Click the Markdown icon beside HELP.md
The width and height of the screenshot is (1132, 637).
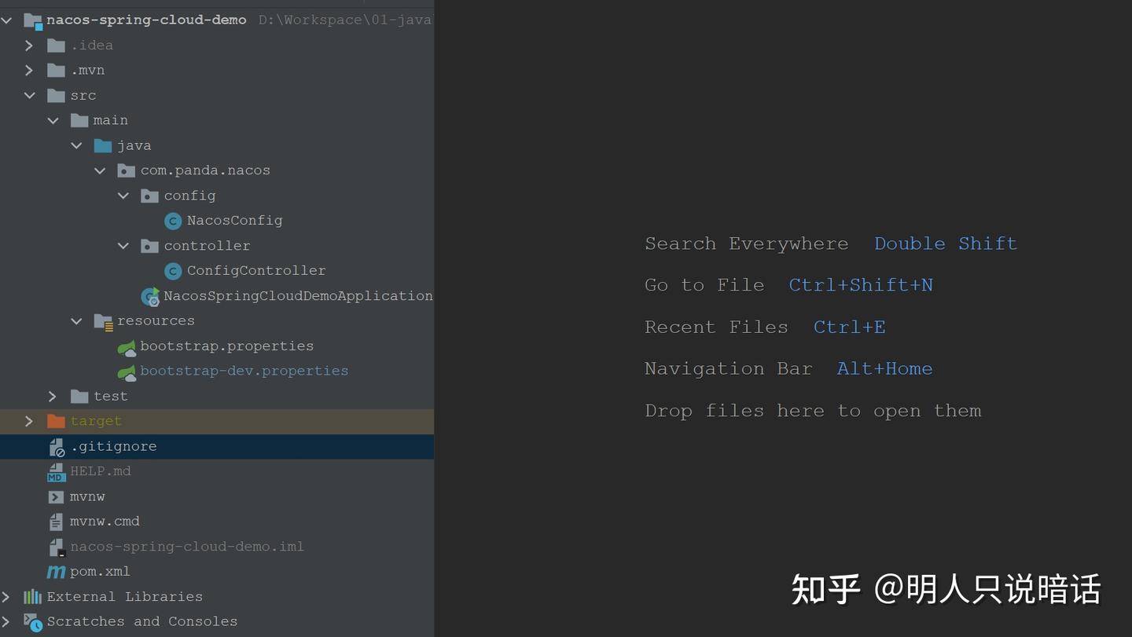[x=56, y=470]
